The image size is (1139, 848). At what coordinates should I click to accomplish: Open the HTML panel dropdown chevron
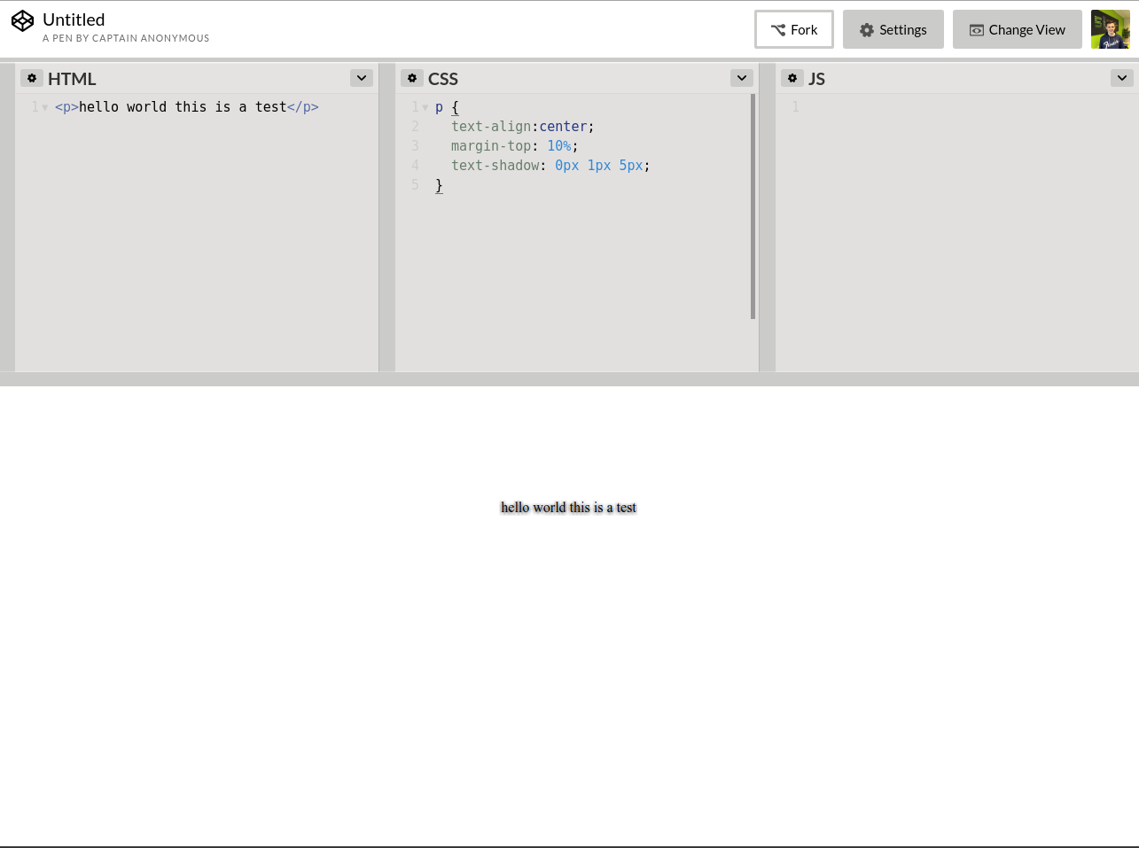point(361,78)
